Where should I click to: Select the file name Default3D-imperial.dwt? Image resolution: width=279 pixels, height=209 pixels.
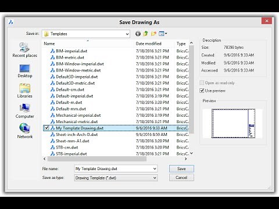[x=77, y=77]
